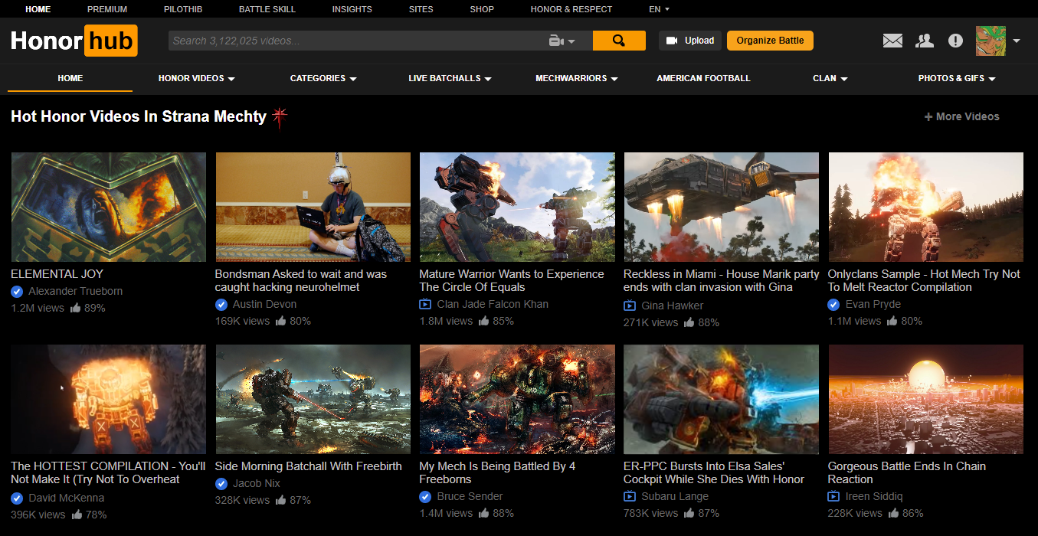Open the Mature Warrior video thumbnail
1038x536 pixels.
(x=517, y=207)
